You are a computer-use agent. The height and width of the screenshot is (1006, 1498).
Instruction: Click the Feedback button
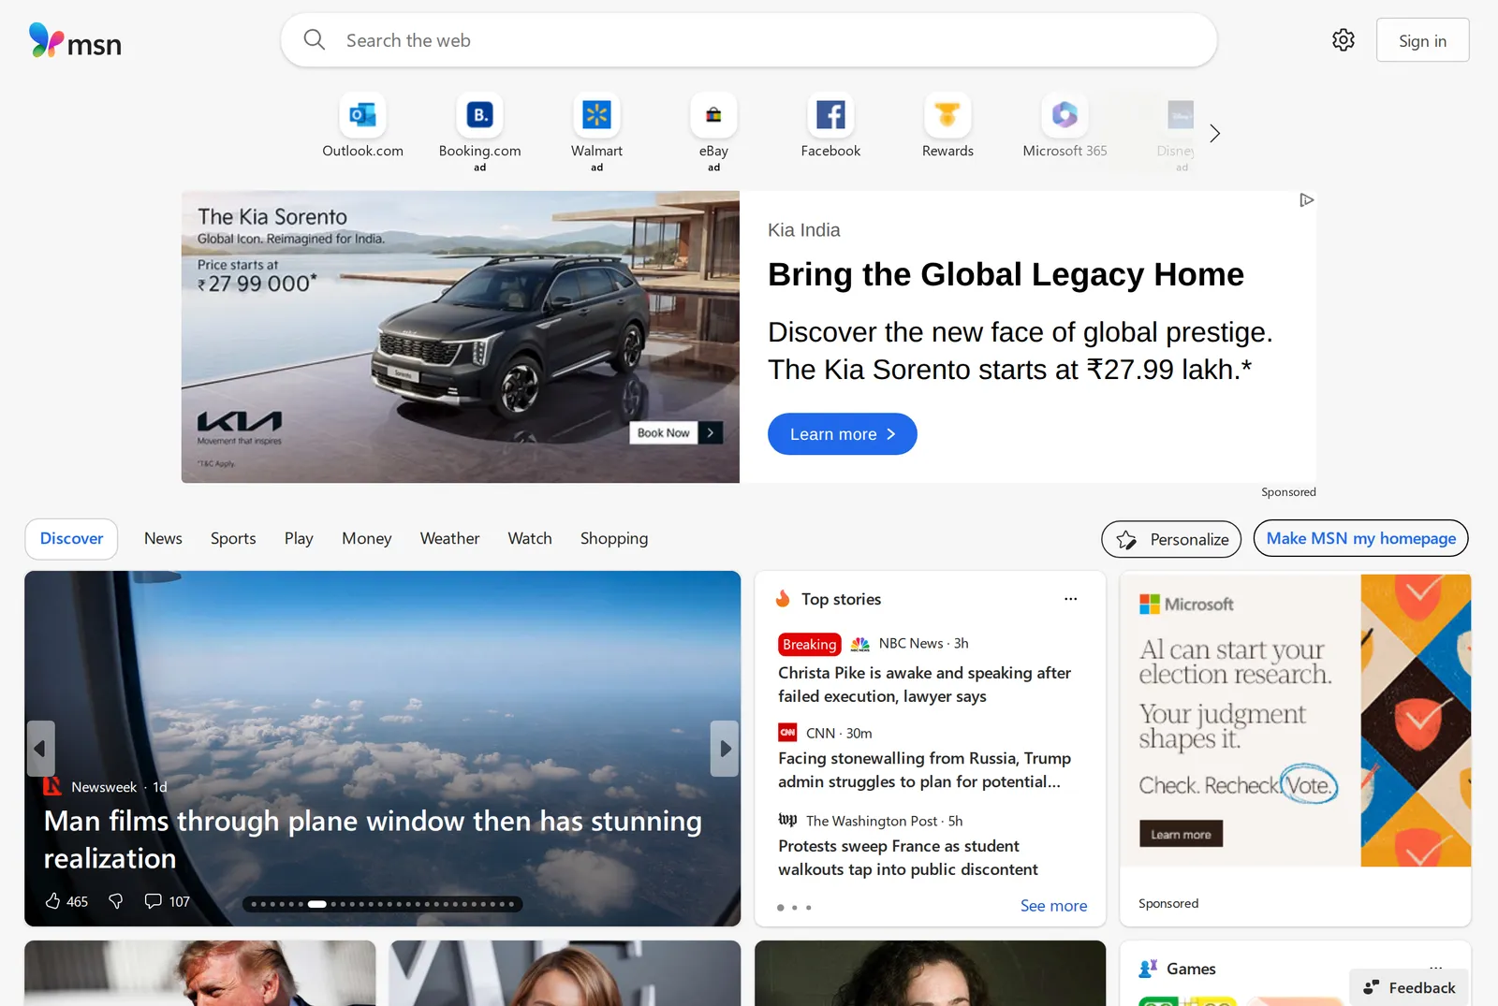point(1409,987)
